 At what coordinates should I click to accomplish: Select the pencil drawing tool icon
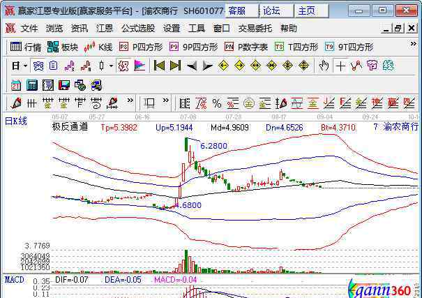16,103
